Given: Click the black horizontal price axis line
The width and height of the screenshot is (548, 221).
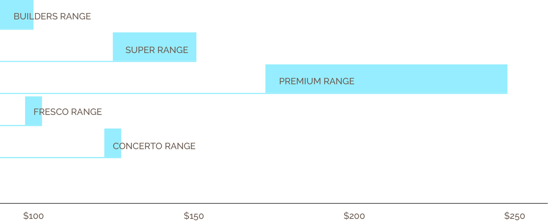Looking at the screenshot, I should [x=274, y=203].
